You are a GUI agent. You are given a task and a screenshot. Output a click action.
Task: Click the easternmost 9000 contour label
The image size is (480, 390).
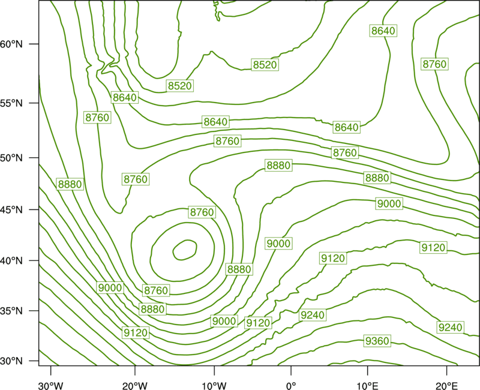click(x=389, y=203)
